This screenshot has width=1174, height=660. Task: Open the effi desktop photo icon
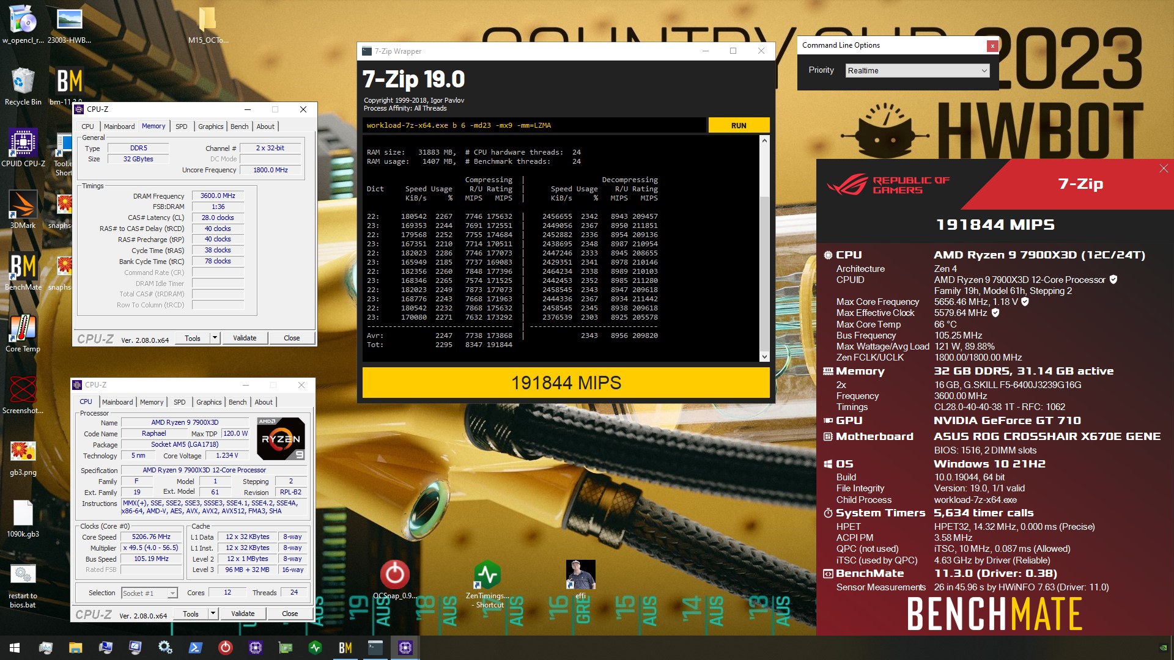(x=580, y=574)
